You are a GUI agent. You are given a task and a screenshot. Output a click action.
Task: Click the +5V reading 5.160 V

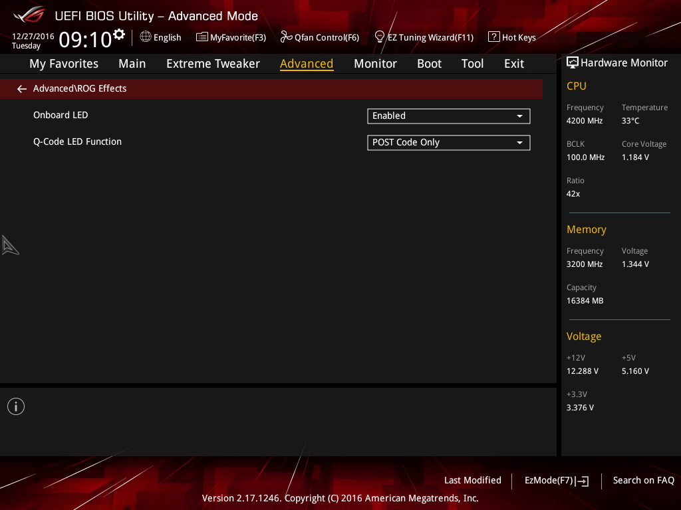click(635, 371)
